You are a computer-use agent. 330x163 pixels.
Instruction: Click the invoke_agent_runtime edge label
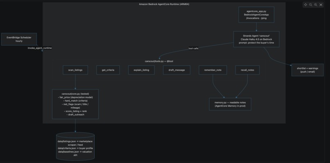point(40,48)
